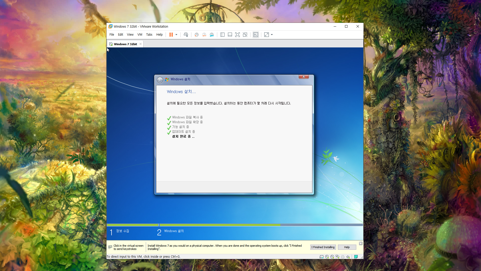Click the '정보 수집' stage label
Image resolution: width=481 pixels, height=271 pixels.
click(x=123, y=231)
